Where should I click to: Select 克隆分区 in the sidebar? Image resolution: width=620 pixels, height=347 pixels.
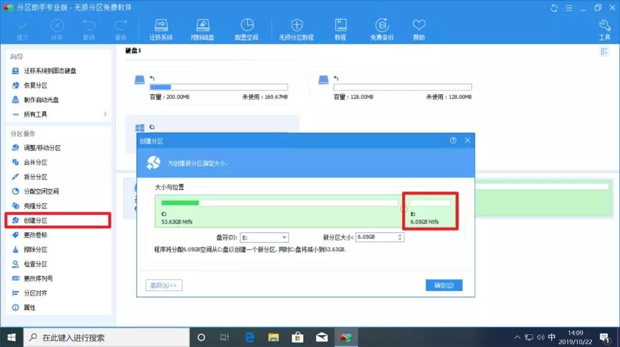(x=36, y=206)
